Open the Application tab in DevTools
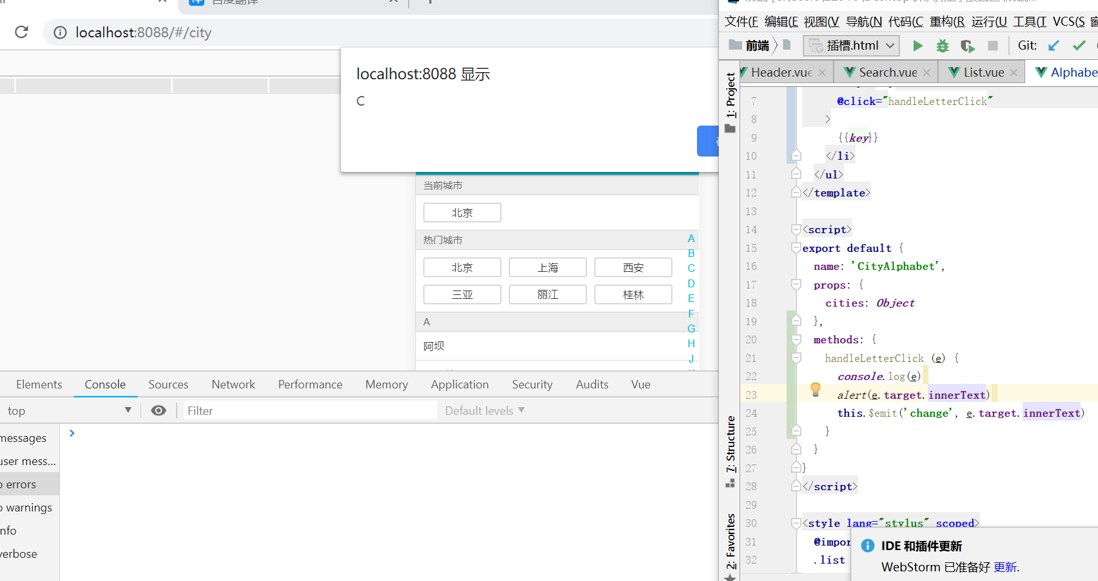1098x581 pixels. click(x=460, y=385)
